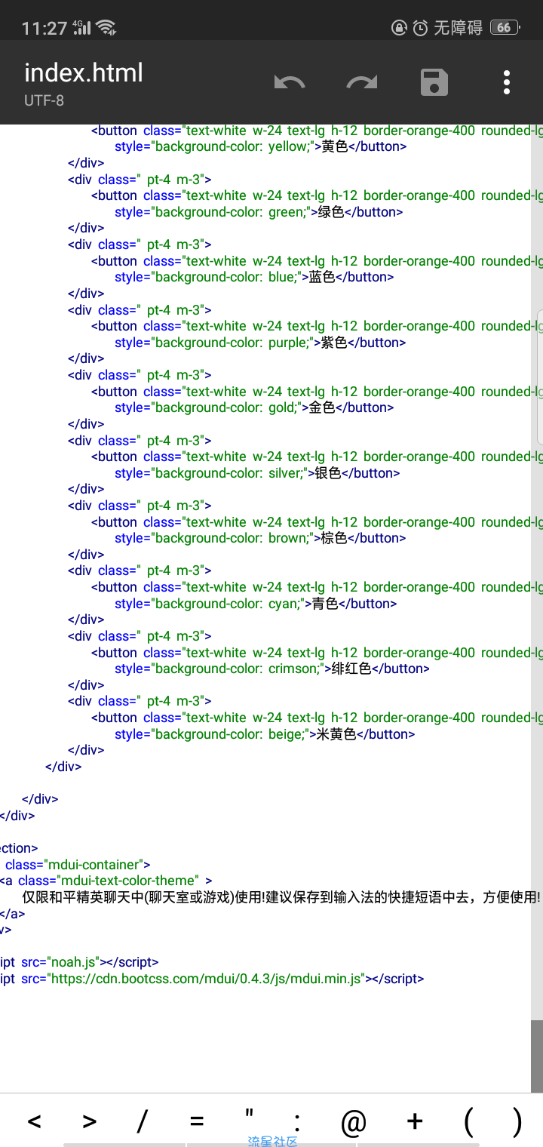Place cursor on the 青色 button text
Image resolution: width=543 pixels, height=1147 pixels.
[325, 604]
